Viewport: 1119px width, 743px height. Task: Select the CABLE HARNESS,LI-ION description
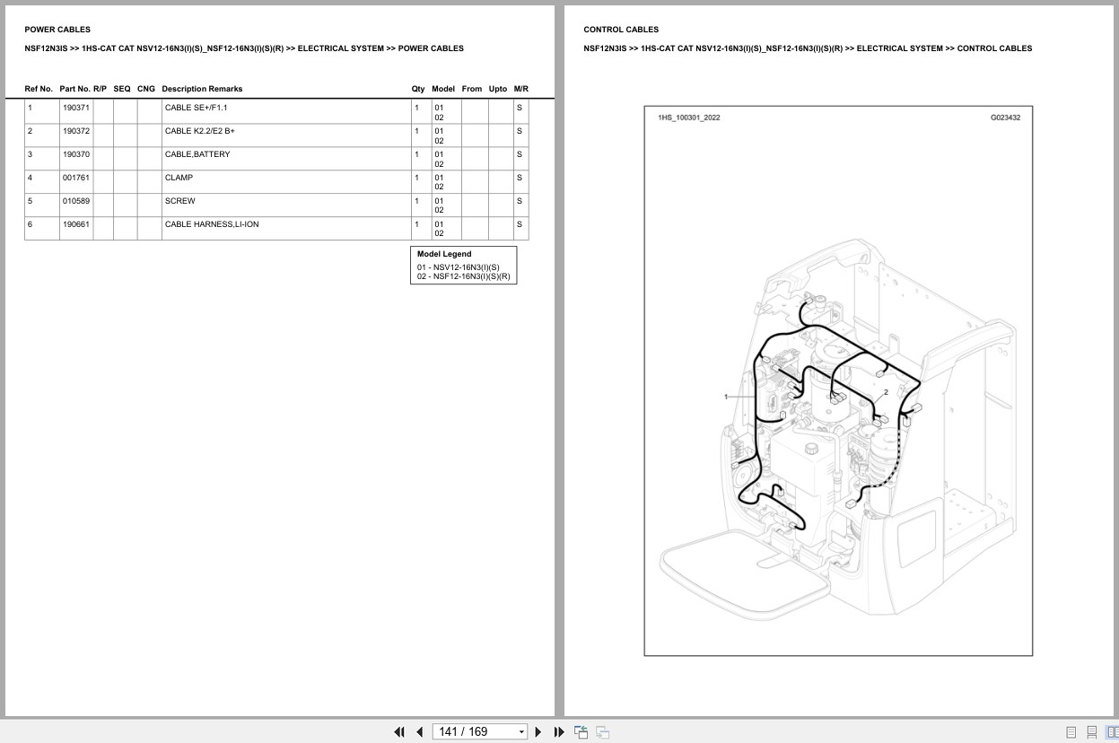pyautogui.click(x=212, y=224)
